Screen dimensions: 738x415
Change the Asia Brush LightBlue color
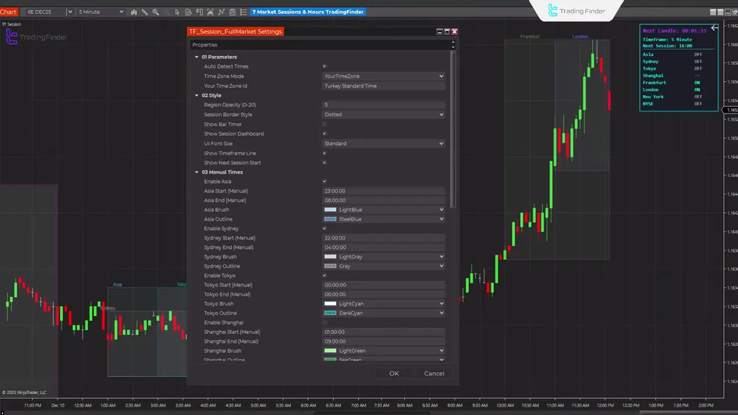click(x=383, y=210)
